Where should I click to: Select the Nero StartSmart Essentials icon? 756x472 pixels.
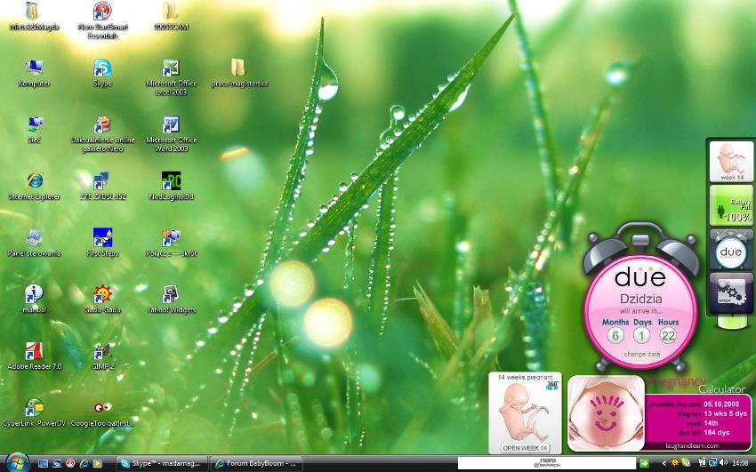102,12
